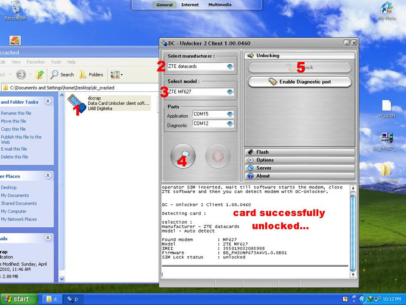Image resolution: width=406 pixels, height=305 pixels.
Task: Click the Explorer Up folder icon
Action: [39, 75]
